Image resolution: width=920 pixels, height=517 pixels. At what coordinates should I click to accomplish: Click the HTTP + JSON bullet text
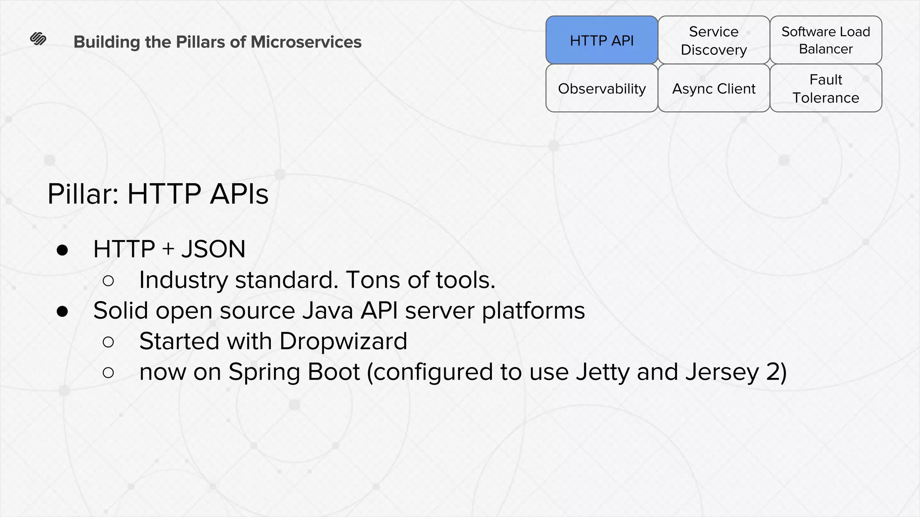pyautogui.click(x=169, y=249)
